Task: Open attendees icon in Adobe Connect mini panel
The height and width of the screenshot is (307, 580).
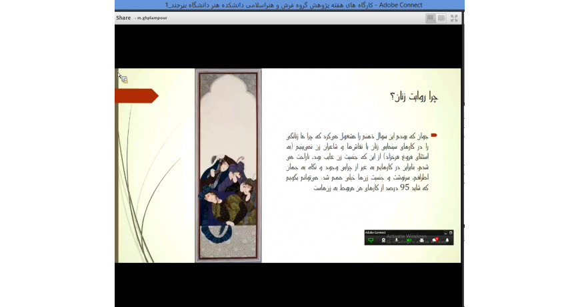Action: coord(421,240)
